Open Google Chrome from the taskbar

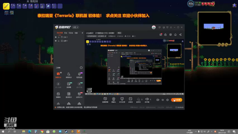coord(42,131)
